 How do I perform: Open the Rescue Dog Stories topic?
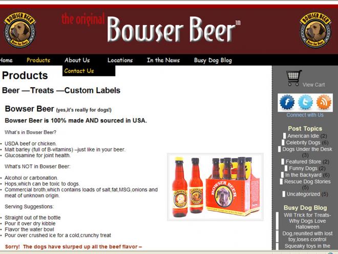pos(307,182)
